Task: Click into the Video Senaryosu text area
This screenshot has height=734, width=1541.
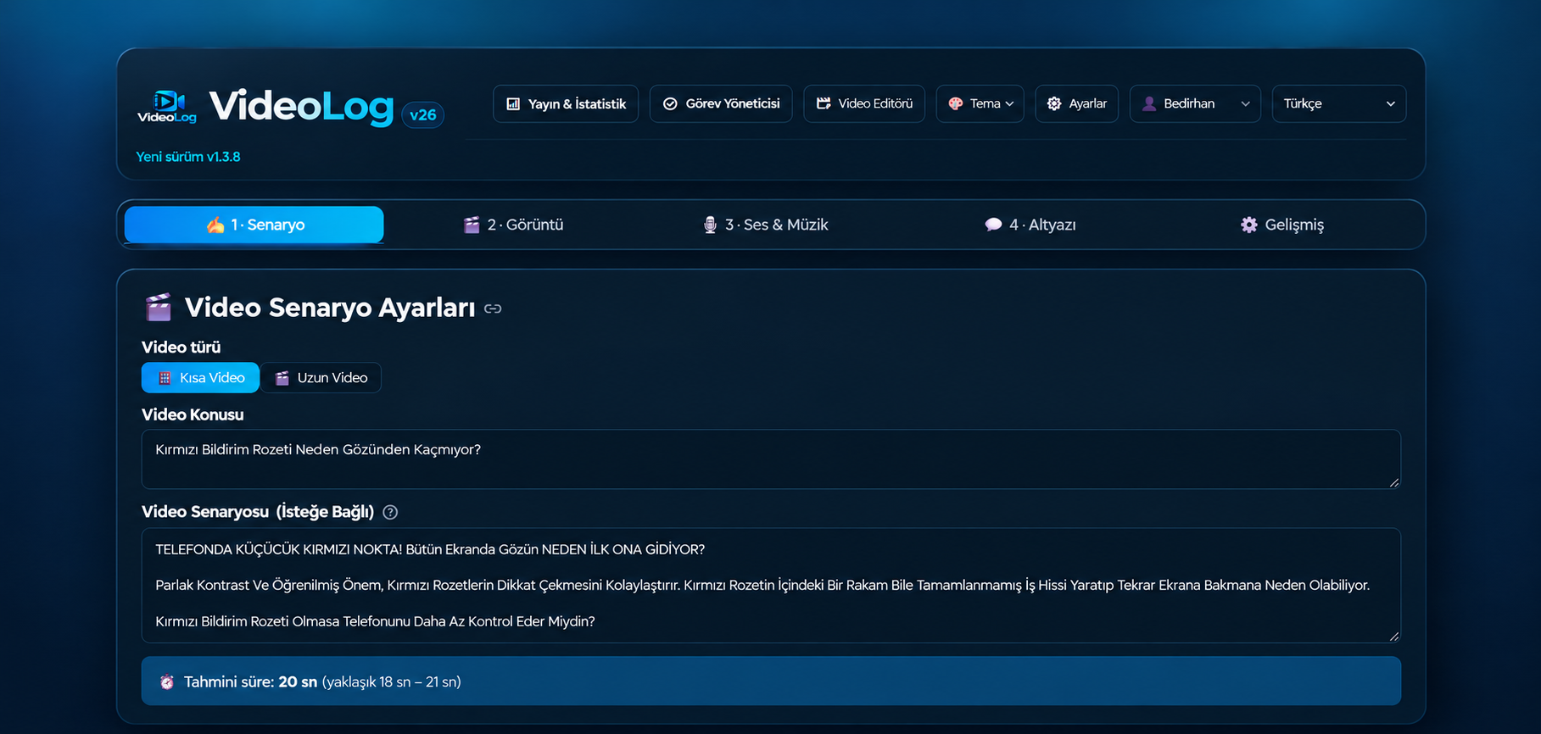Action: pyautogui.click(x=771, y=586)
